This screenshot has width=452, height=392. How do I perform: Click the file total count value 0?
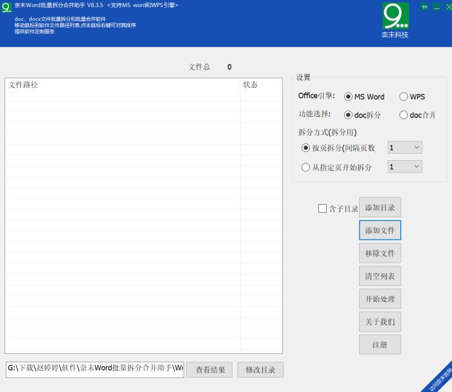point(229,67)
